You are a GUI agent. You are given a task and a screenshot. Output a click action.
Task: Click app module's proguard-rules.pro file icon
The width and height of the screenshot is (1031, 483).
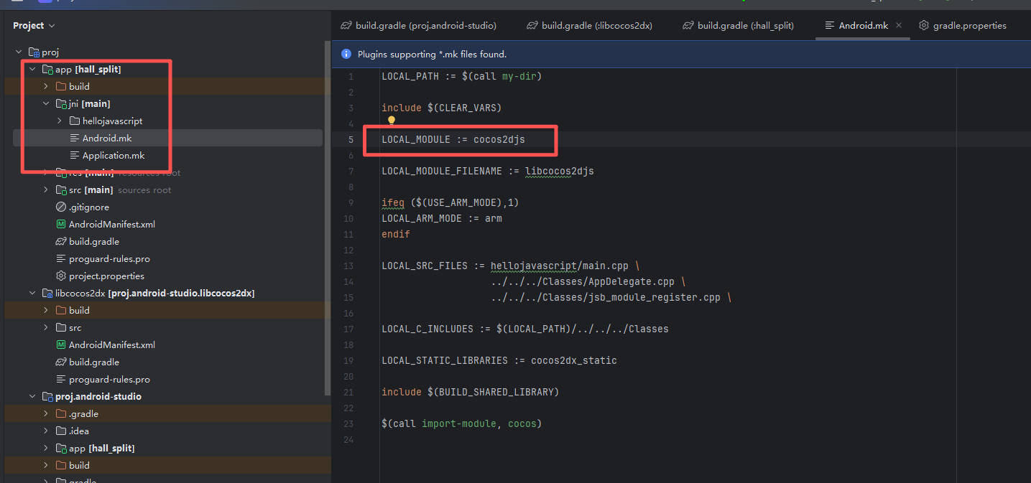pyautogui.click(x=61, y=259)
